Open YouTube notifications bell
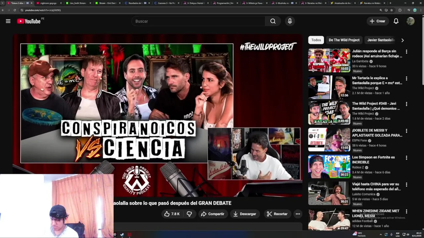The image size is (424, 238). 396,21
